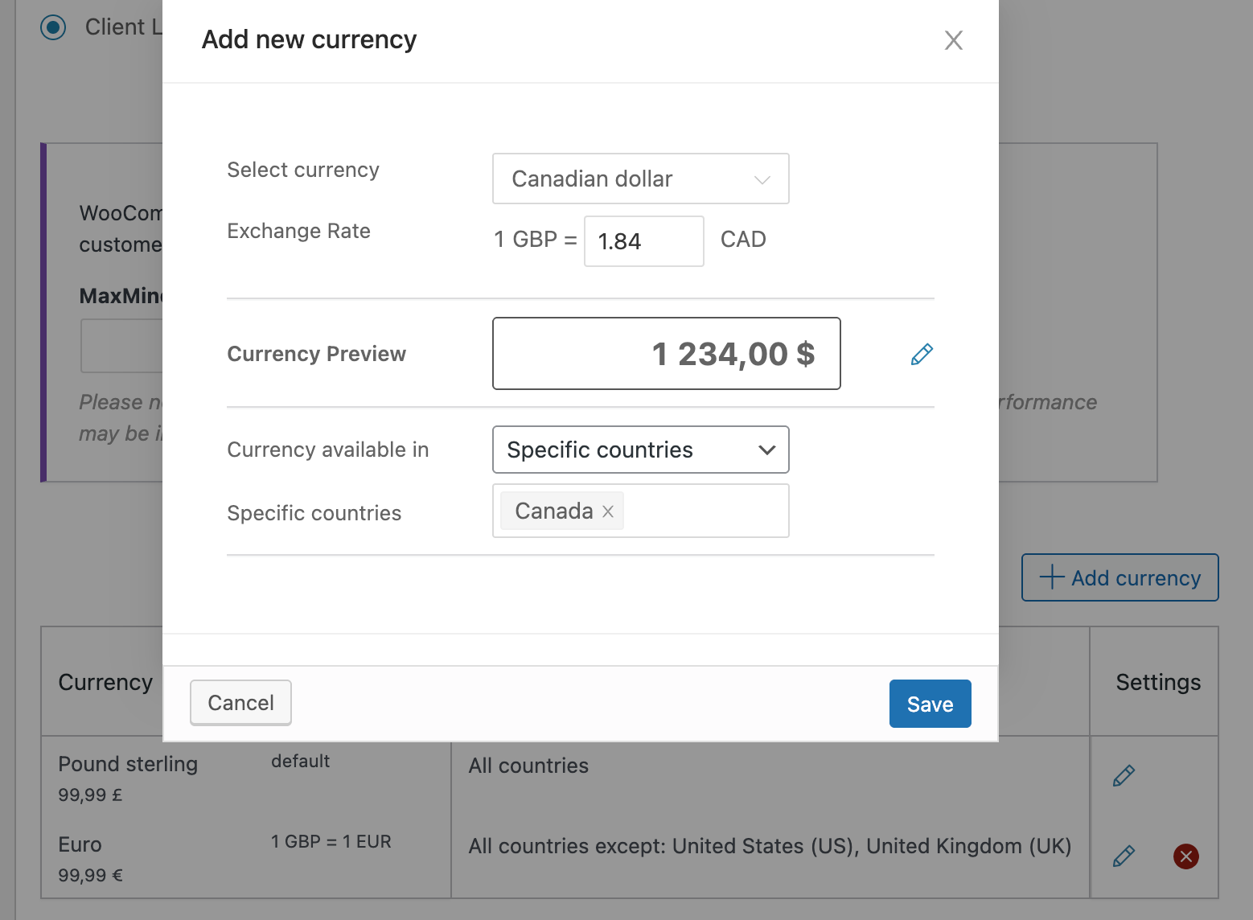
Task: Click inside the specific countries field
Action: tap(705, 511)
